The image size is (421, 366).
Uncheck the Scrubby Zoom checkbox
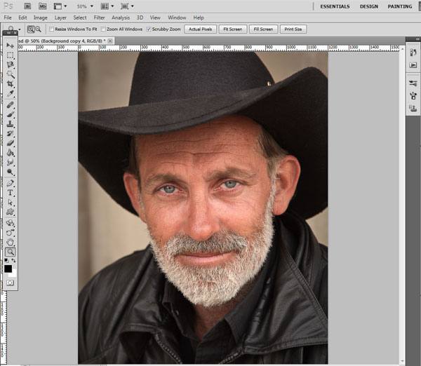(x=149, y=29)
